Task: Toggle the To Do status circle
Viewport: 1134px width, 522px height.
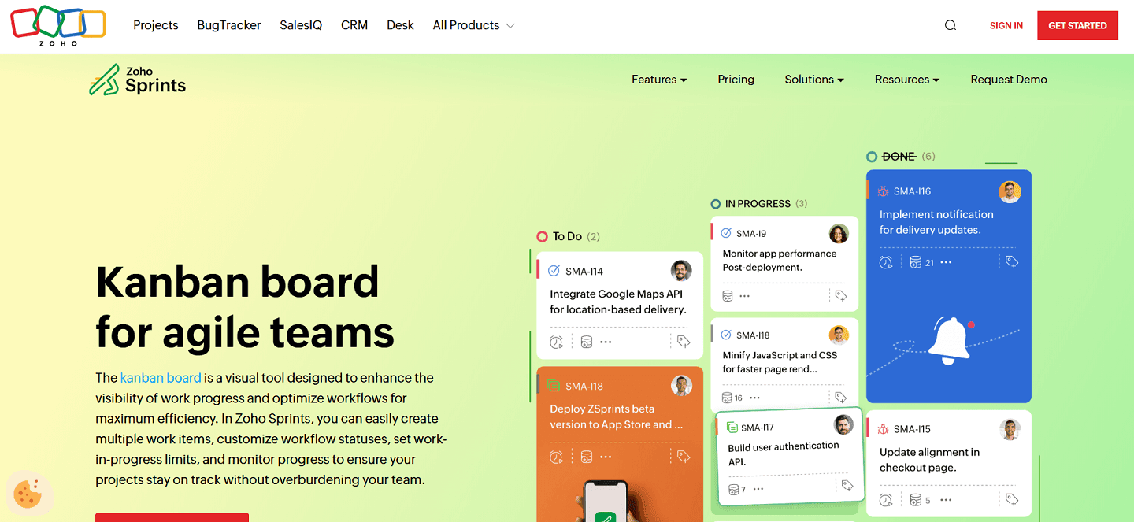Action: (541, 235)
